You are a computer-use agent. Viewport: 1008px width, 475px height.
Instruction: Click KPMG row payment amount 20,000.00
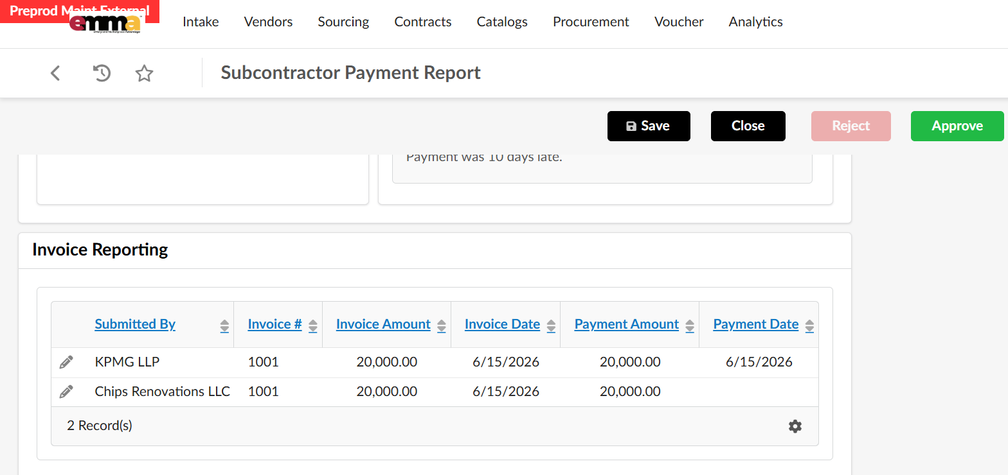tap(630, 362)
